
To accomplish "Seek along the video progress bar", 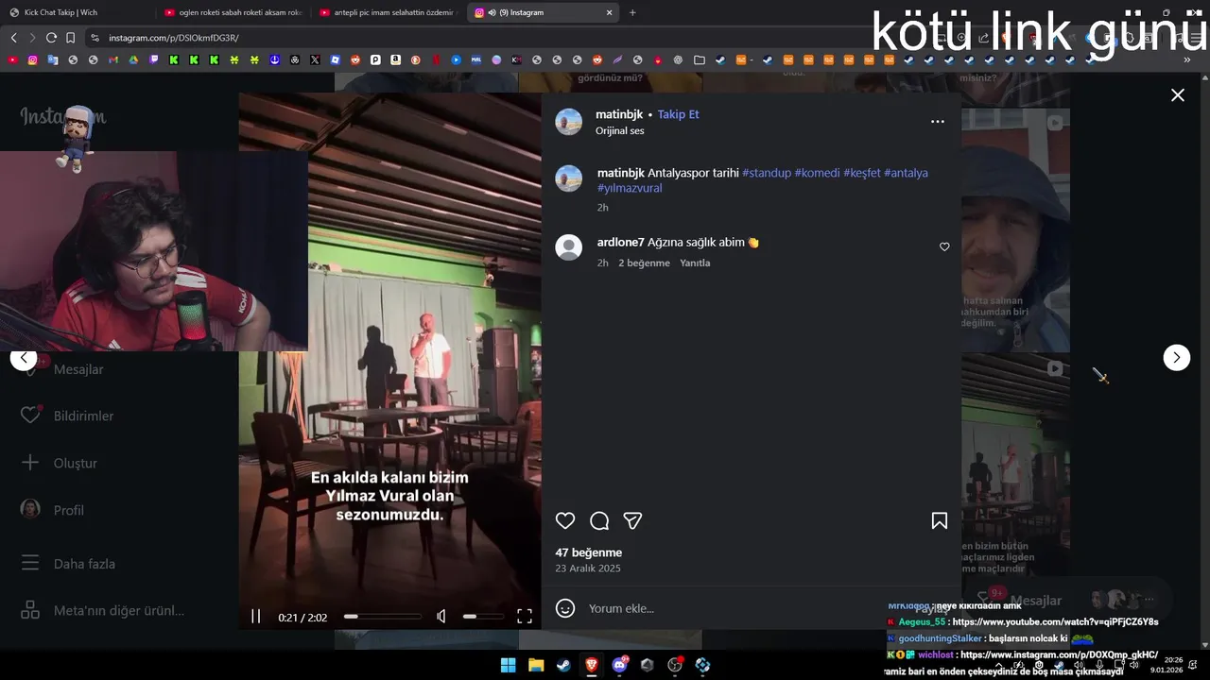I will coord(383,617).
